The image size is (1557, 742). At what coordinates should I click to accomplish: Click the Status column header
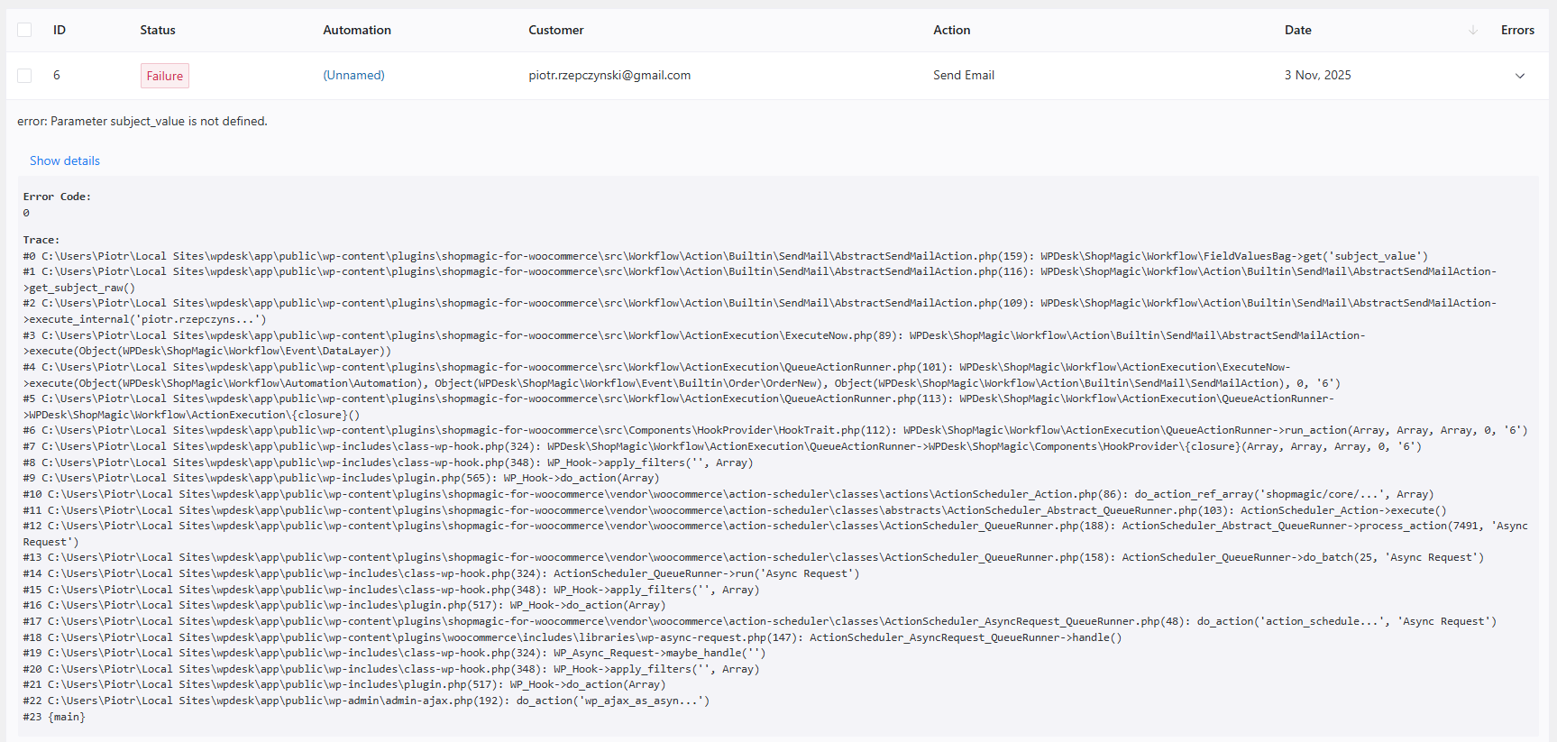pyautogui.click(x=158, y=31)
